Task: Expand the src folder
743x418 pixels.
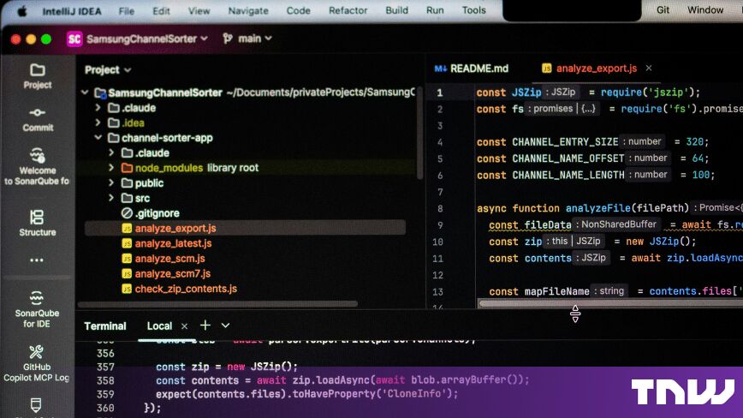Action: (x=111, y=198)
